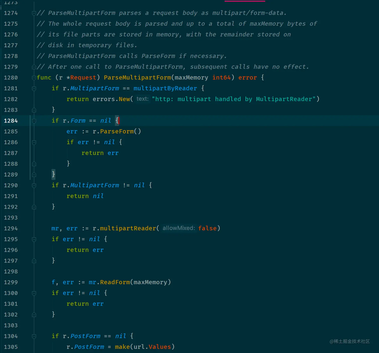
Task: Click the multipart handled string literal
Action: coord(234,99)
